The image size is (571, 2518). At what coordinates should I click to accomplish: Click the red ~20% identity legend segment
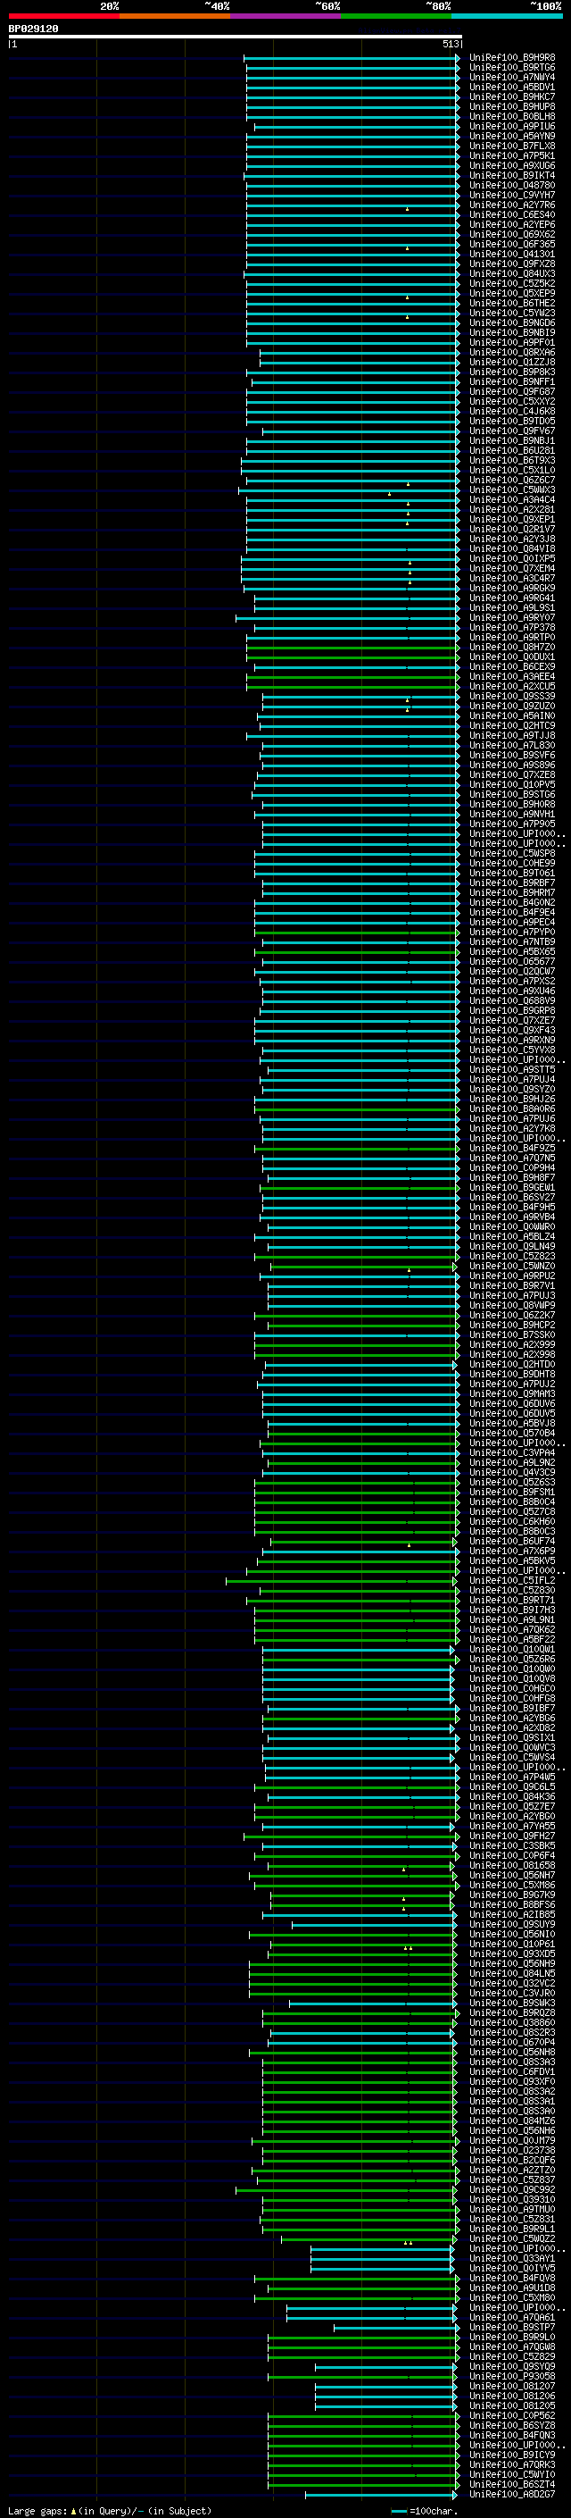(63, 16)
